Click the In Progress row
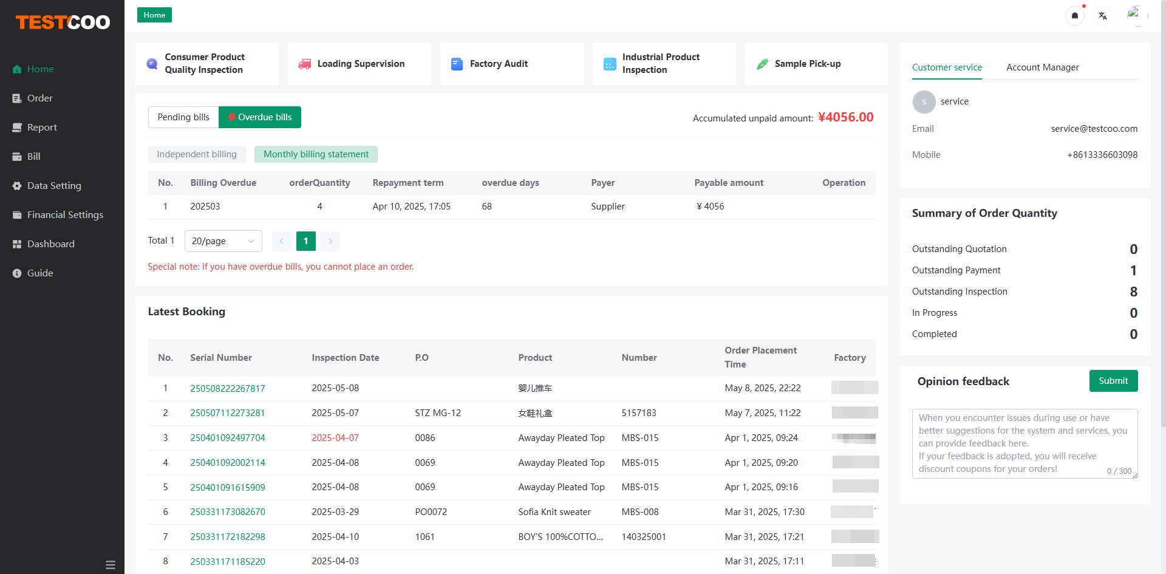The image size is (1166, 574). (x=1025, y=313)
